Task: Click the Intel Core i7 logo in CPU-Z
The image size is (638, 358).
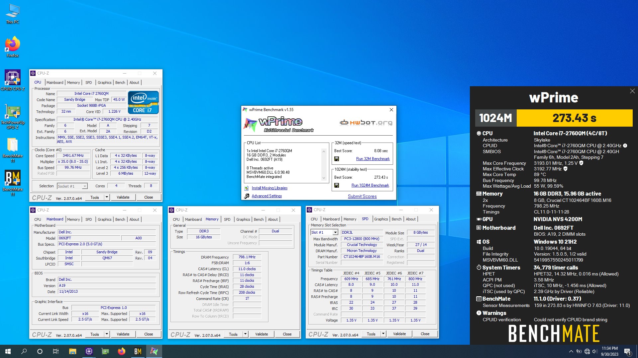Action: (x=143, y=102)
